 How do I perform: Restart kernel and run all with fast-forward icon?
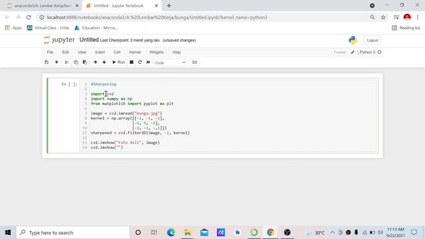(148, 62)
